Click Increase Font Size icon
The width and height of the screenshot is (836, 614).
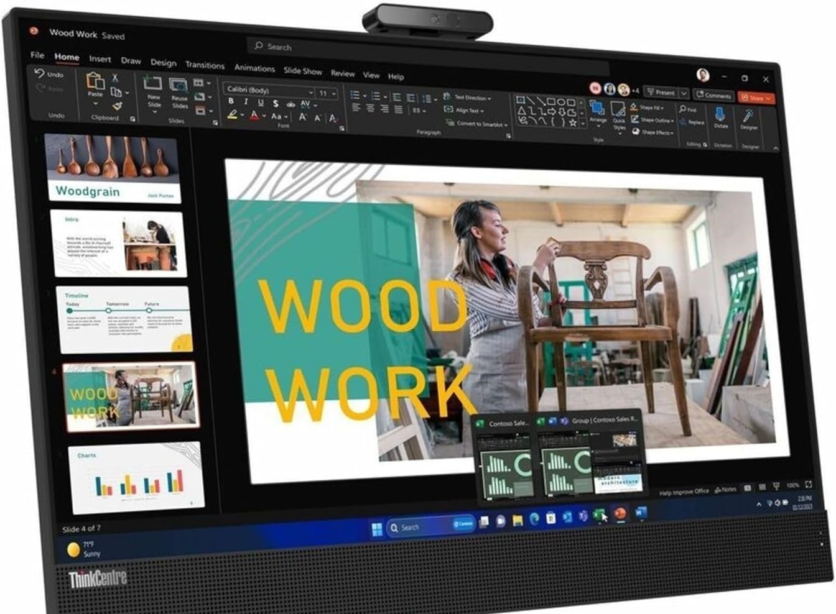[x=303, y=117]
